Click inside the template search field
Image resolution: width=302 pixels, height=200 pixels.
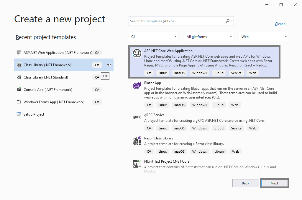point(177,21)
